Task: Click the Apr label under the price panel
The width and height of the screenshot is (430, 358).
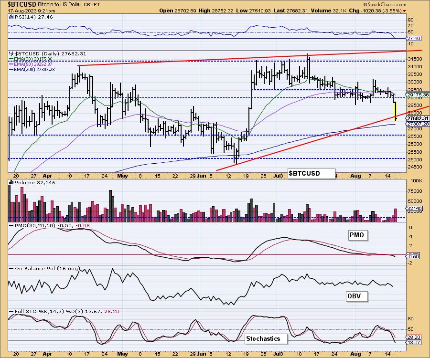Action: pos(47,176)
